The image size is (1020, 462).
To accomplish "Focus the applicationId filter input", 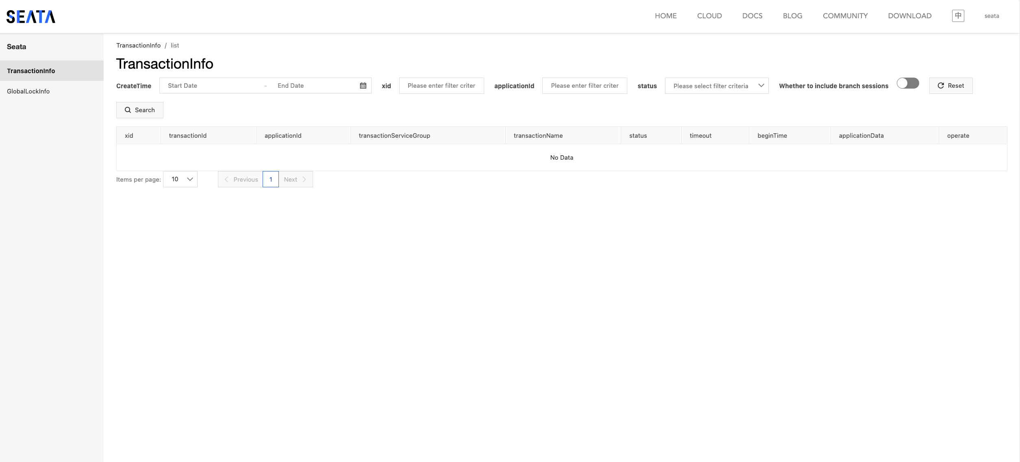I will tap(584, 86).
